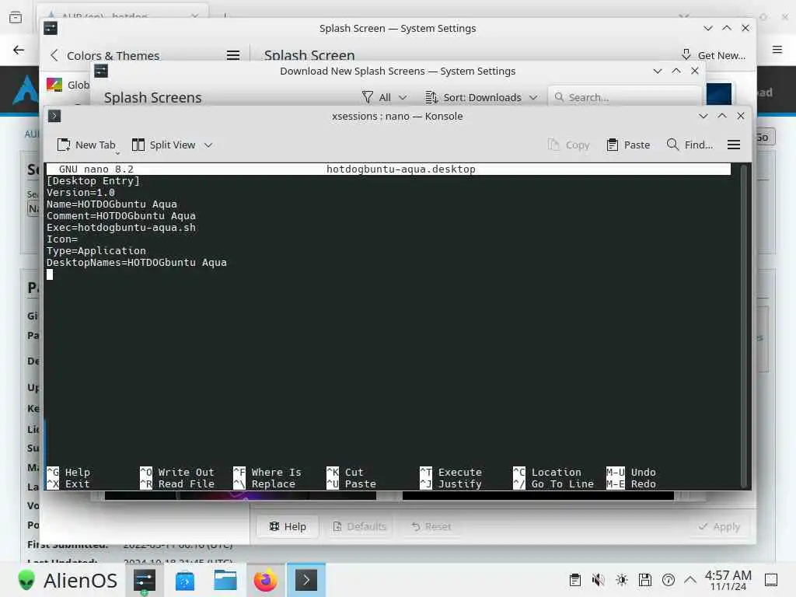The image size is (796, 597).
Task: Open the clipboard tray icon
Action: point(574,580)
